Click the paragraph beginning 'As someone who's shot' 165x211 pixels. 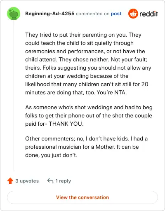89,115
